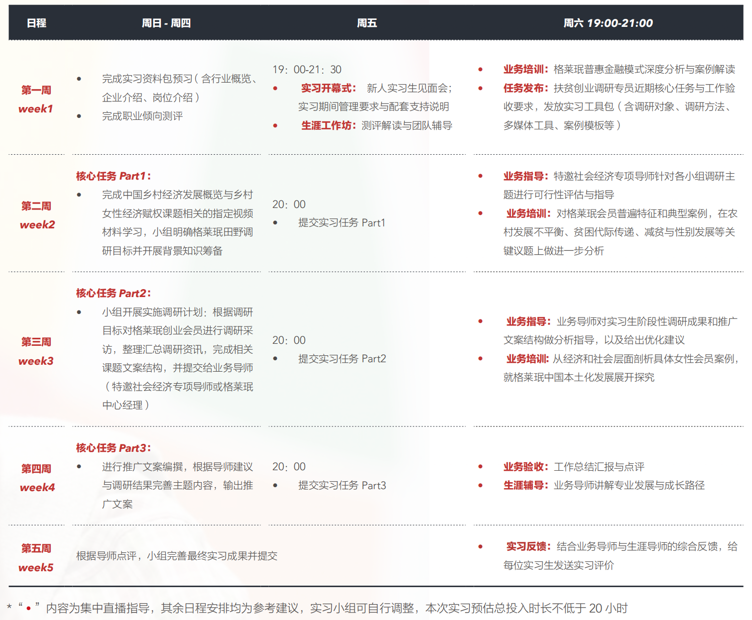
Task: Click the 'week2' label
Action: click(37, 225)
